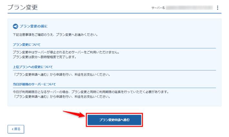Open the three-dot menu beside server name

(217, 8)
